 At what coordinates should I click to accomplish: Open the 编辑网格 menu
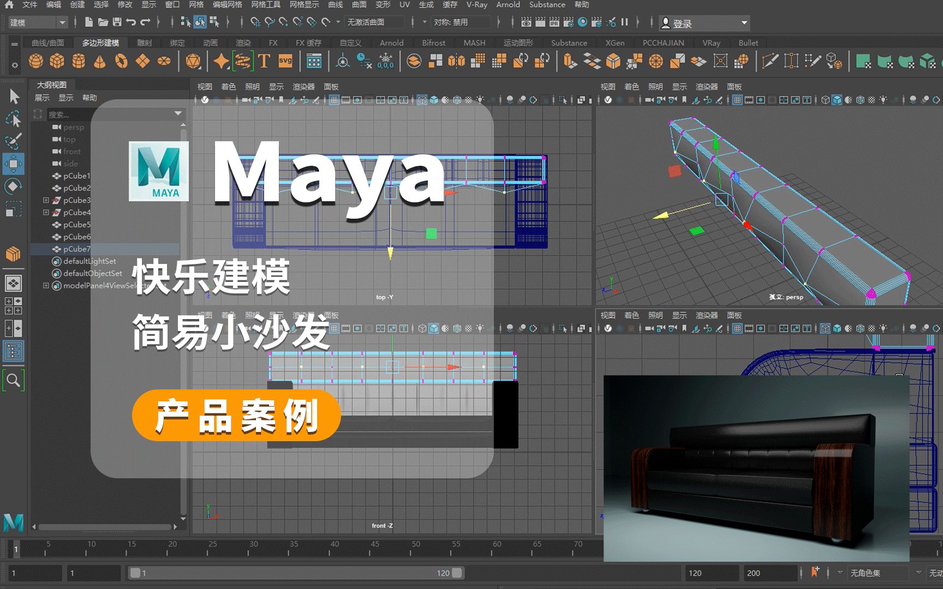click(x=227, y=4)
